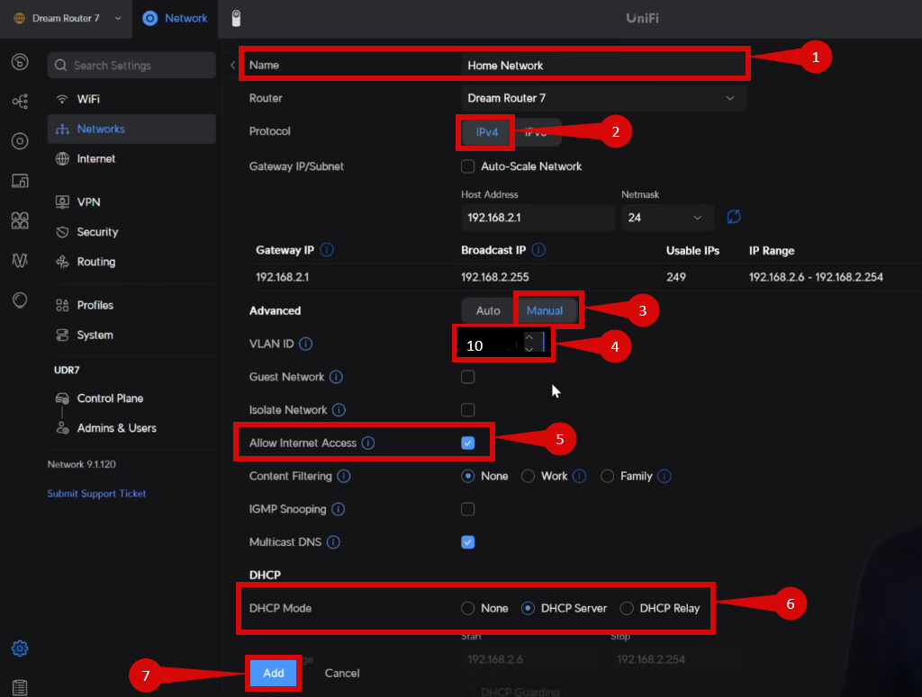Edit the Name field Home Network
Screen dimensions: 922x697
pos(603,65)
